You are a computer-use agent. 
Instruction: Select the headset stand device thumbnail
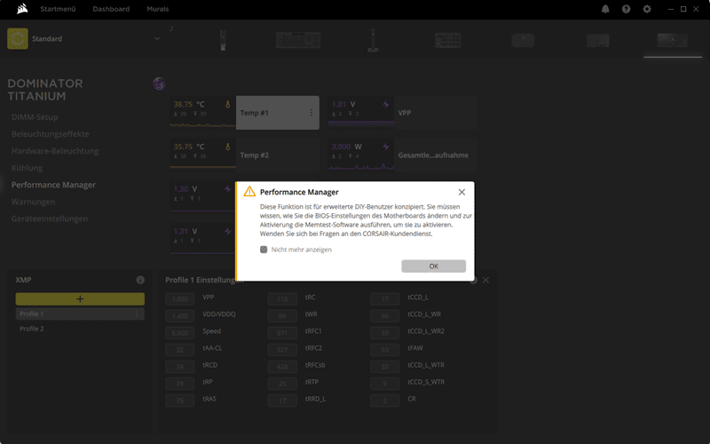pos(373,40)
